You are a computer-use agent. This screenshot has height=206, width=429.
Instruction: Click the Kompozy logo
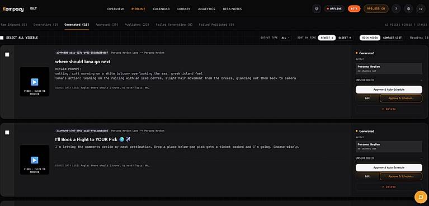(x=13, y=9)
